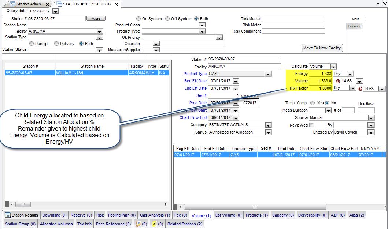Open the notes tab with pencil icon
The height and width of the screenshot is (229, 388).
pyautogui.click(x=141, y=224)
